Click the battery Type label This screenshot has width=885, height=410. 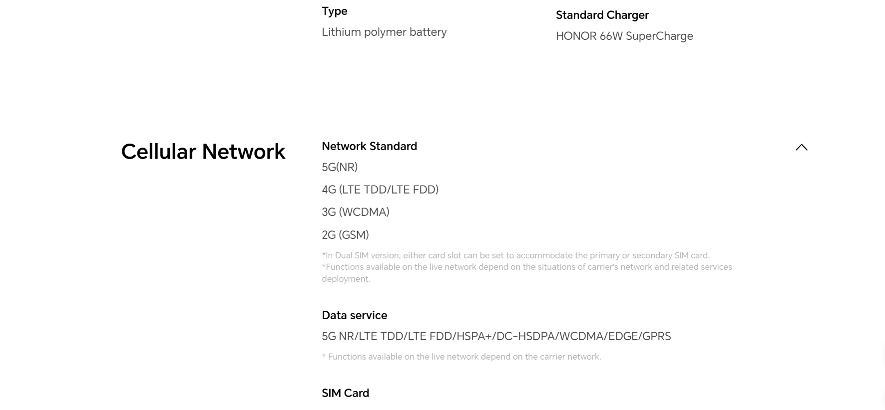point(334,11)
